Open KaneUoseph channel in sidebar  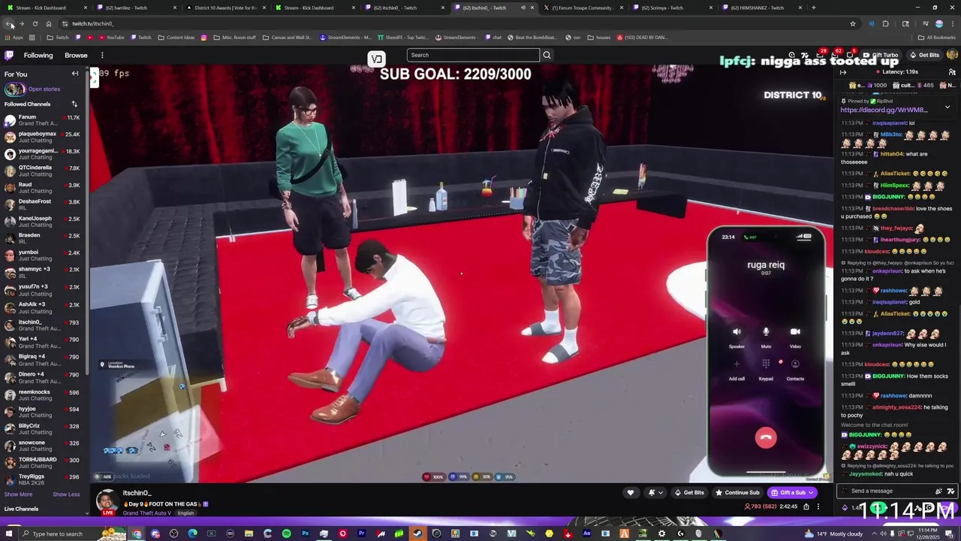44,222
